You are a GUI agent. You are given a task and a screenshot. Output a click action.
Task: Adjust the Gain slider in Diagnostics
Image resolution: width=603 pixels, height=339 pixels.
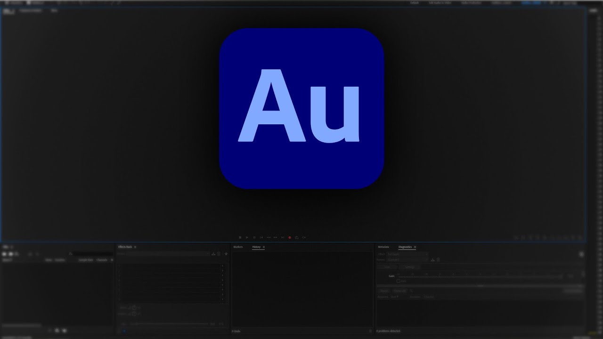pyautogui.click(x=481, y=277)
